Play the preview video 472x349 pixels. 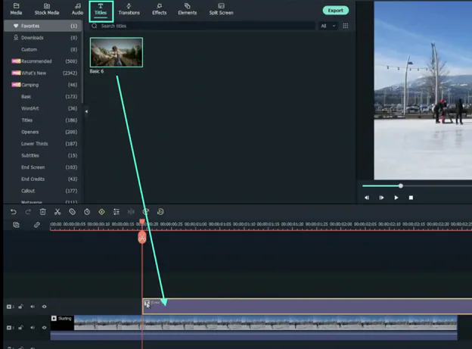click(x=396, y=198)
